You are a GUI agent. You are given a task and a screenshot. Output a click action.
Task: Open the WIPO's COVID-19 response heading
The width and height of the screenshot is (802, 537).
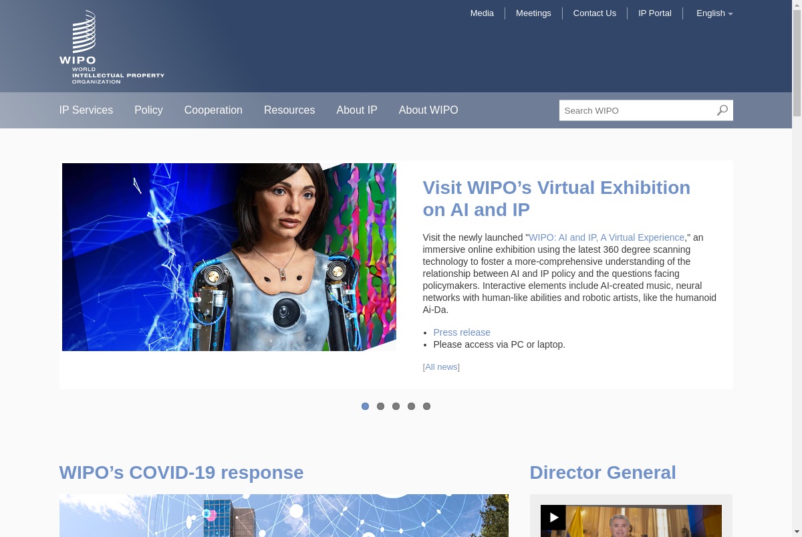click(181, 473)
